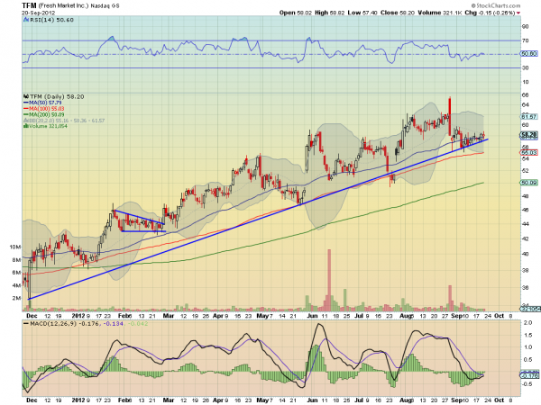Click the red MA(100) legend line swatch
Image resolution: width=541 pixels, height=405 pixels.
click(x=26, y=109)
